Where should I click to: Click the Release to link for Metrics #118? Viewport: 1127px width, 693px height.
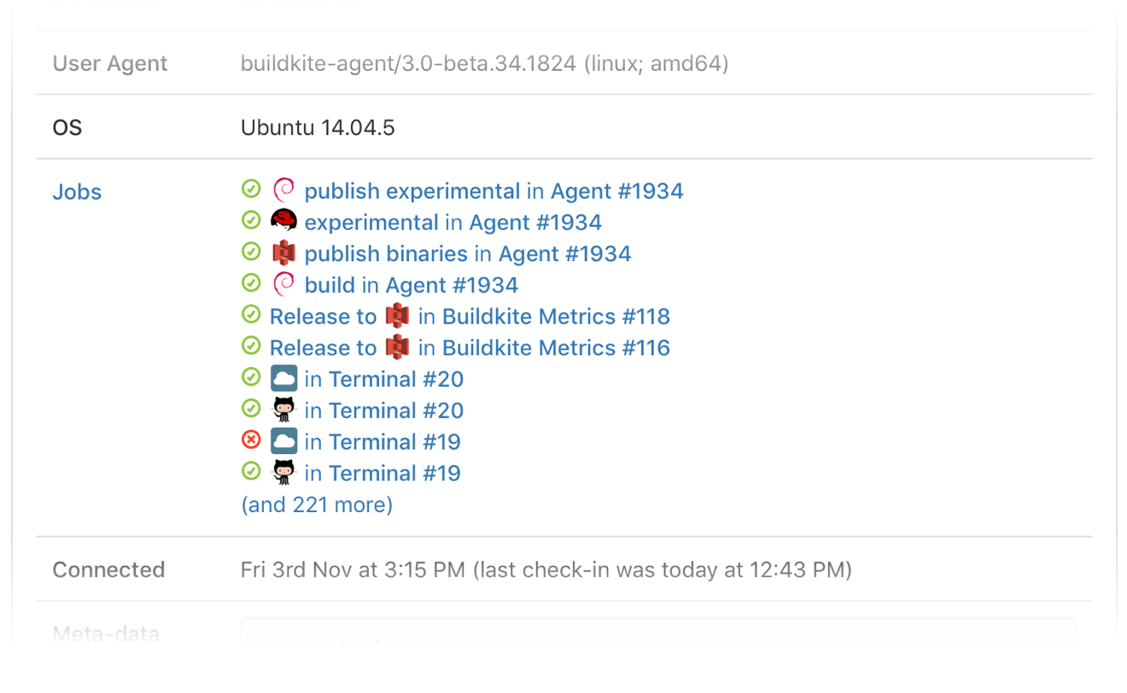pos(323,317)
